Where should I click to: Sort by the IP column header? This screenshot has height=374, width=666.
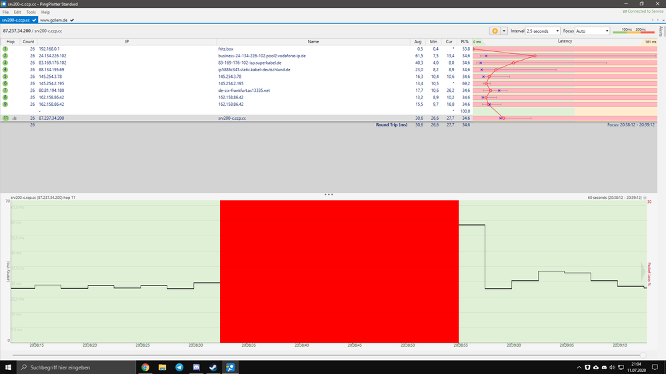coord(127,41)
